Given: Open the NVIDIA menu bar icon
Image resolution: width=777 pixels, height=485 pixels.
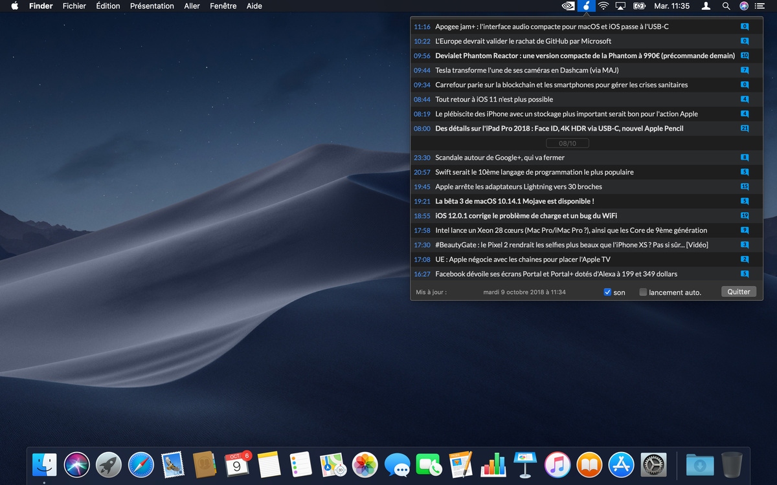Looking at the screenshot, I should [568, 6].
